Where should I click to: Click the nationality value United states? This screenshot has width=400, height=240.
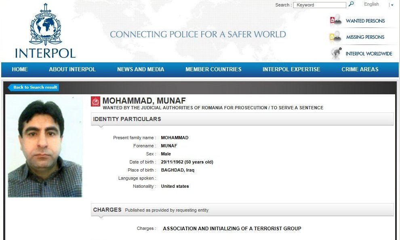pyautogui.click(x=175, y=186)
